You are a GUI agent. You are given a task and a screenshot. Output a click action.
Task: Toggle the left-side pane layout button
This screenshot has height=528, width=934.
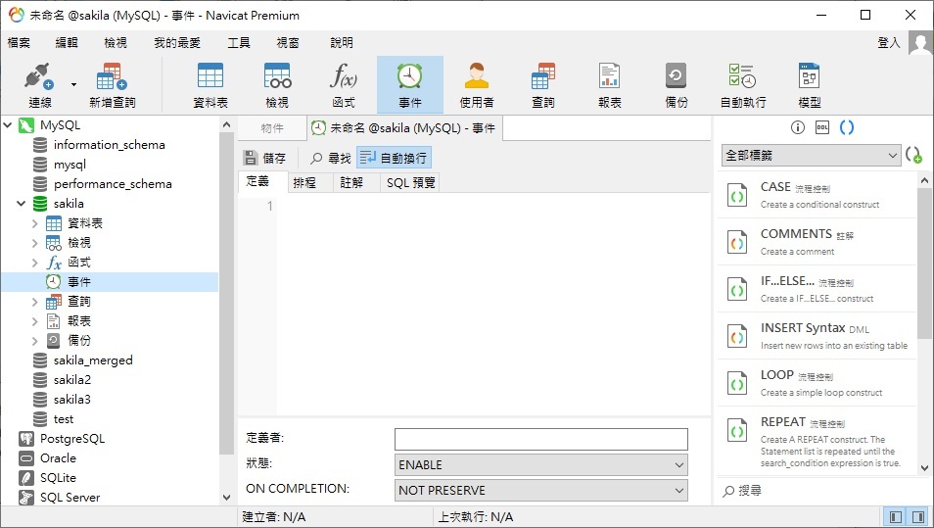coord(896,516)
